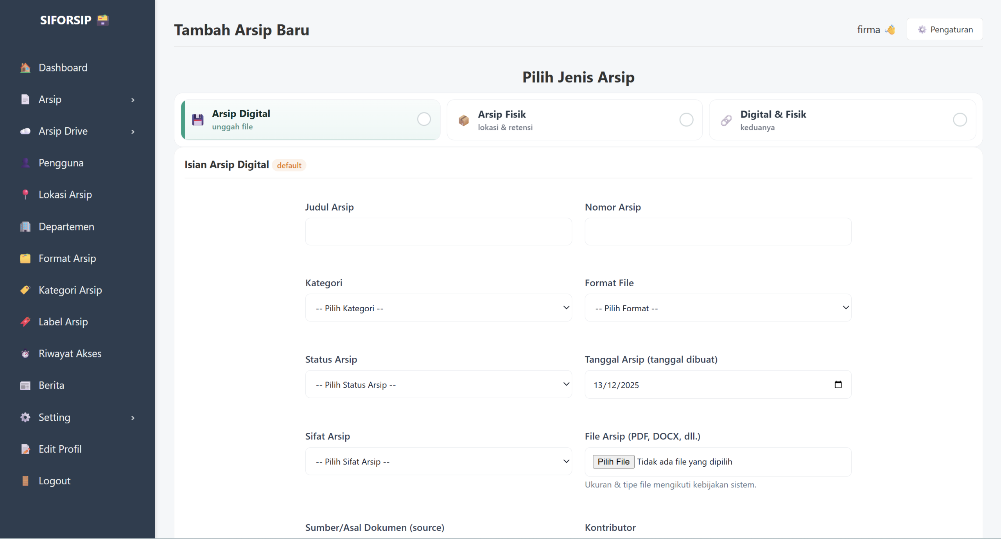Click the calendar icon in Tanggal Arsip
This screenshot has height=539, width=1001.
[838, 385]
